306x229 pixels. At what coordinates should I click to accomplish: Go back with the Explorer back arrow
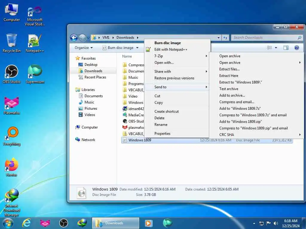point(74,38)
